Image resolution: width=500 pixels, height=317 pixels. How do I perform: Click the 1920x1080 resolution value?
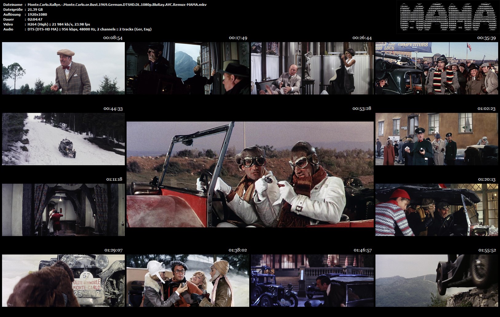[x=37, y=14]
